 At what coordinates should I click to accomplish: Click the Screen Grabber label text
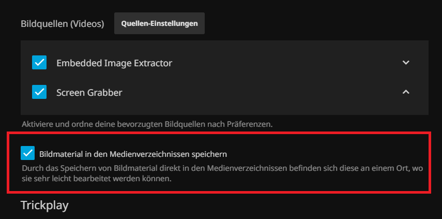click(89, 93)
